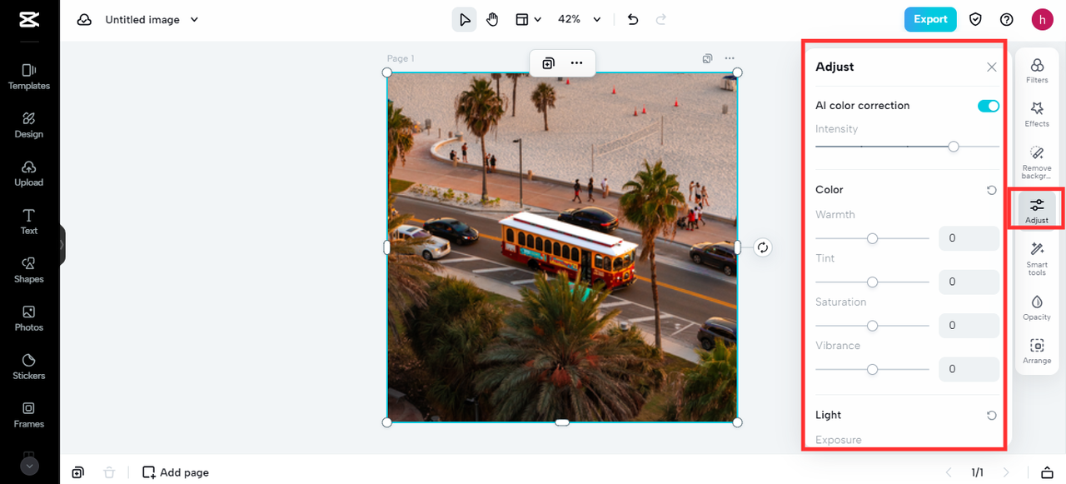
Task: Click the Saturation slider handle
Action: point(872,326)
